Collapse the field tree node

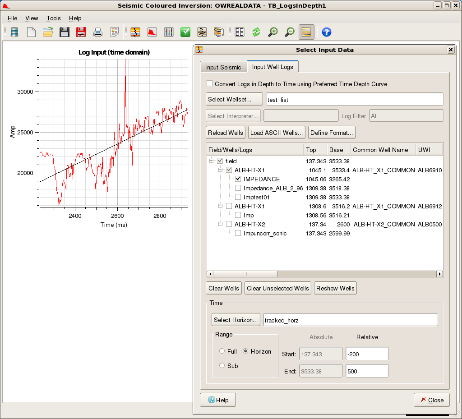pyautogui.click(x=211, y=161)
